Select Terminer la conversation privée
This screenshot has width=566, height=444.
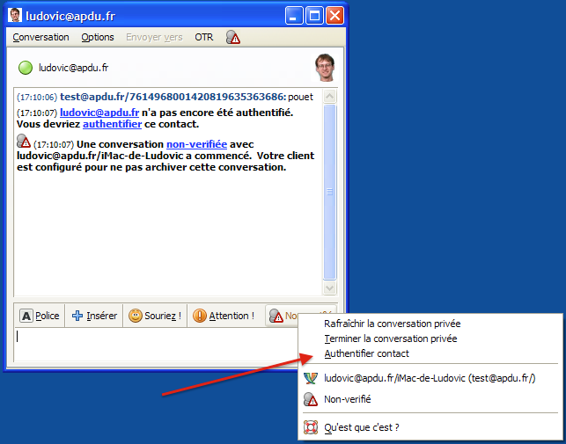pyautogui.click(x=390, y=338)
